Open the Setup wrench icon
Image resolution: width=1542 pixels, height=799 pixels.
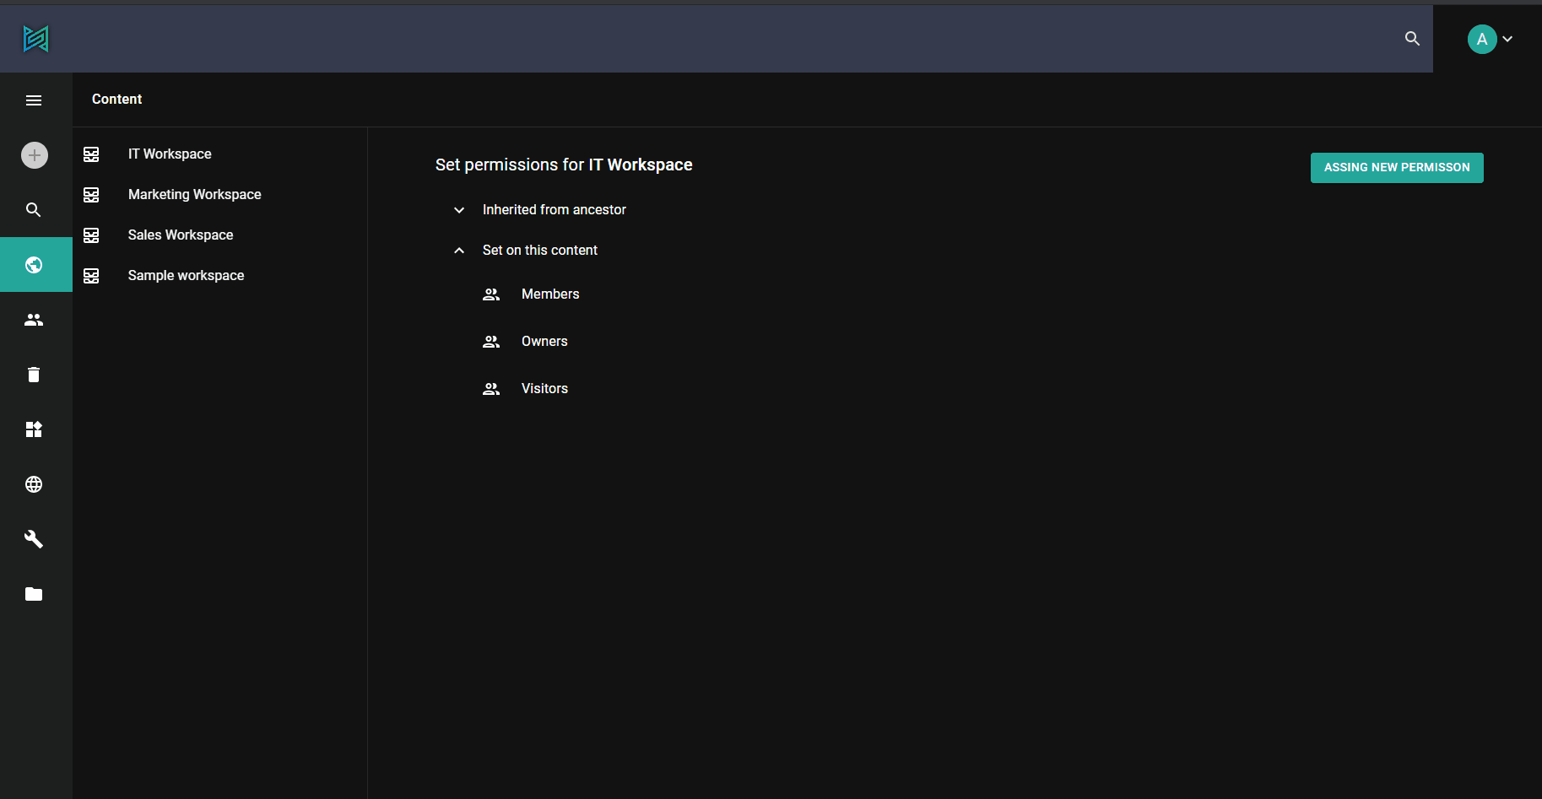34,539
